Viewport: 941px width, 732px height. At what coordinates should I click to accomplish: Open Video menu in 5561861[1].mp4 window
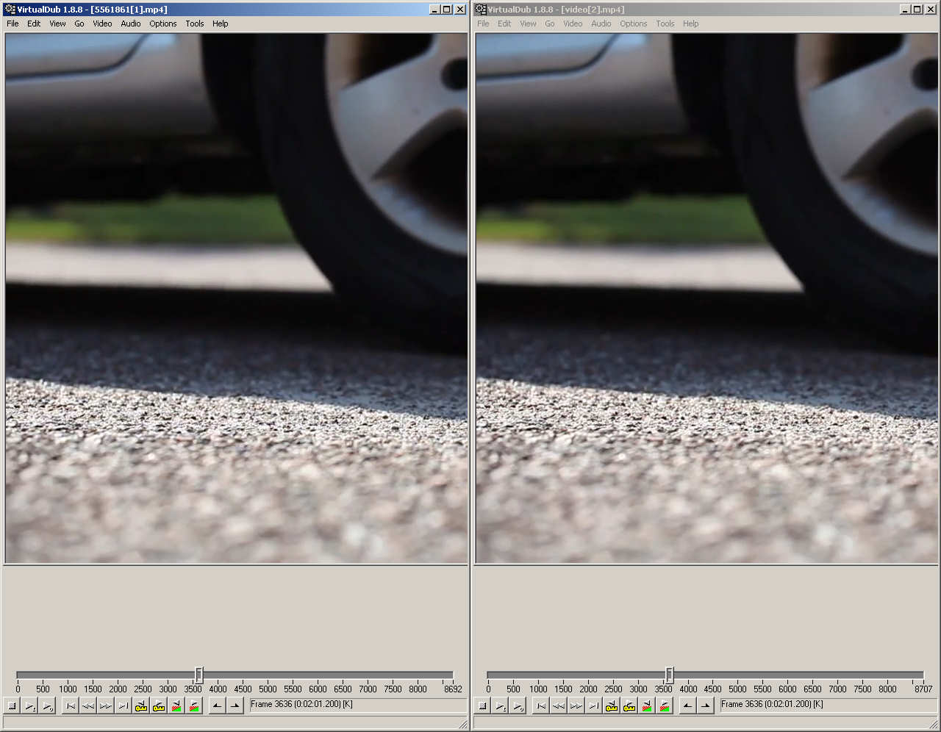click(x=102, y=24)
